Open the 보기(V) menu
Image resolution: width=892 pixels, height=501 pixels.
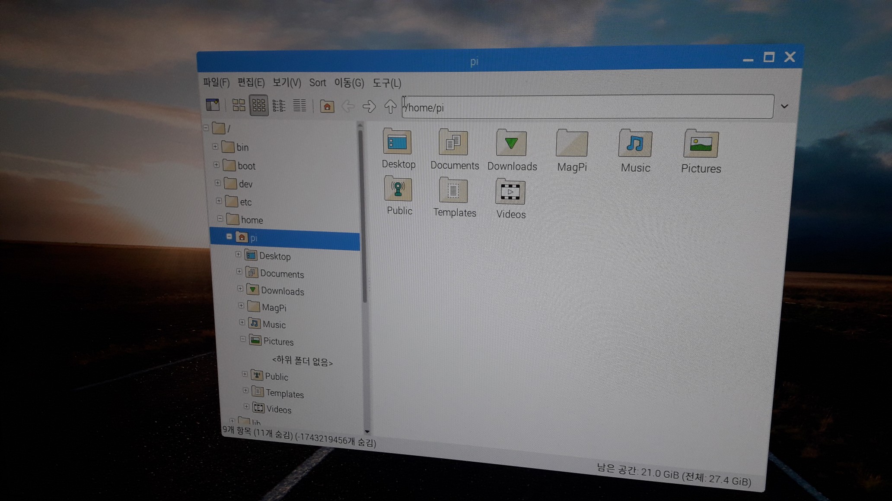pos(287,83)
